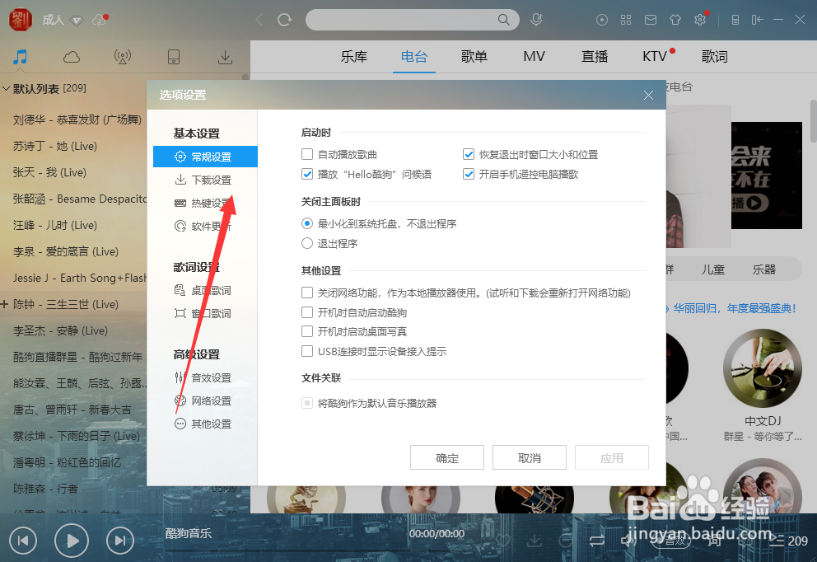Screen dimensions: 817x562
Task: Open the 直播 tab
Action: click(595, 56)
